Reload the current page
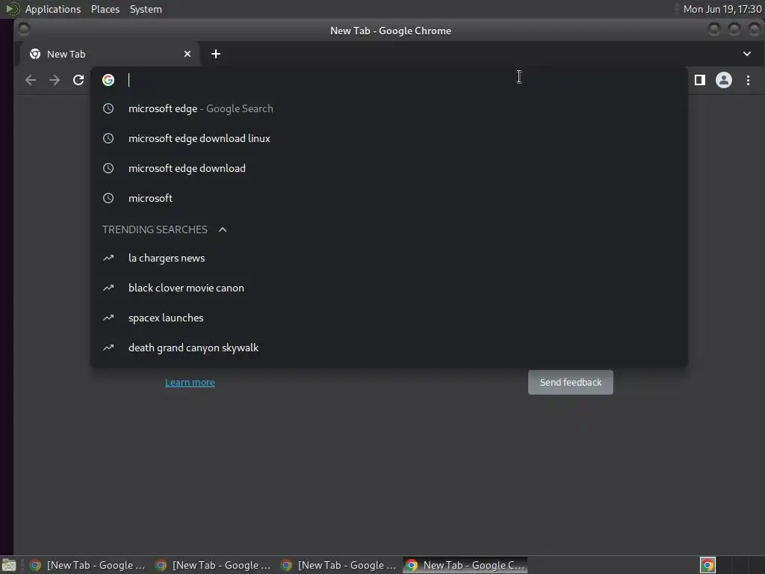The height and width of the screenshot is (574, 765). [x=78, y=80]
